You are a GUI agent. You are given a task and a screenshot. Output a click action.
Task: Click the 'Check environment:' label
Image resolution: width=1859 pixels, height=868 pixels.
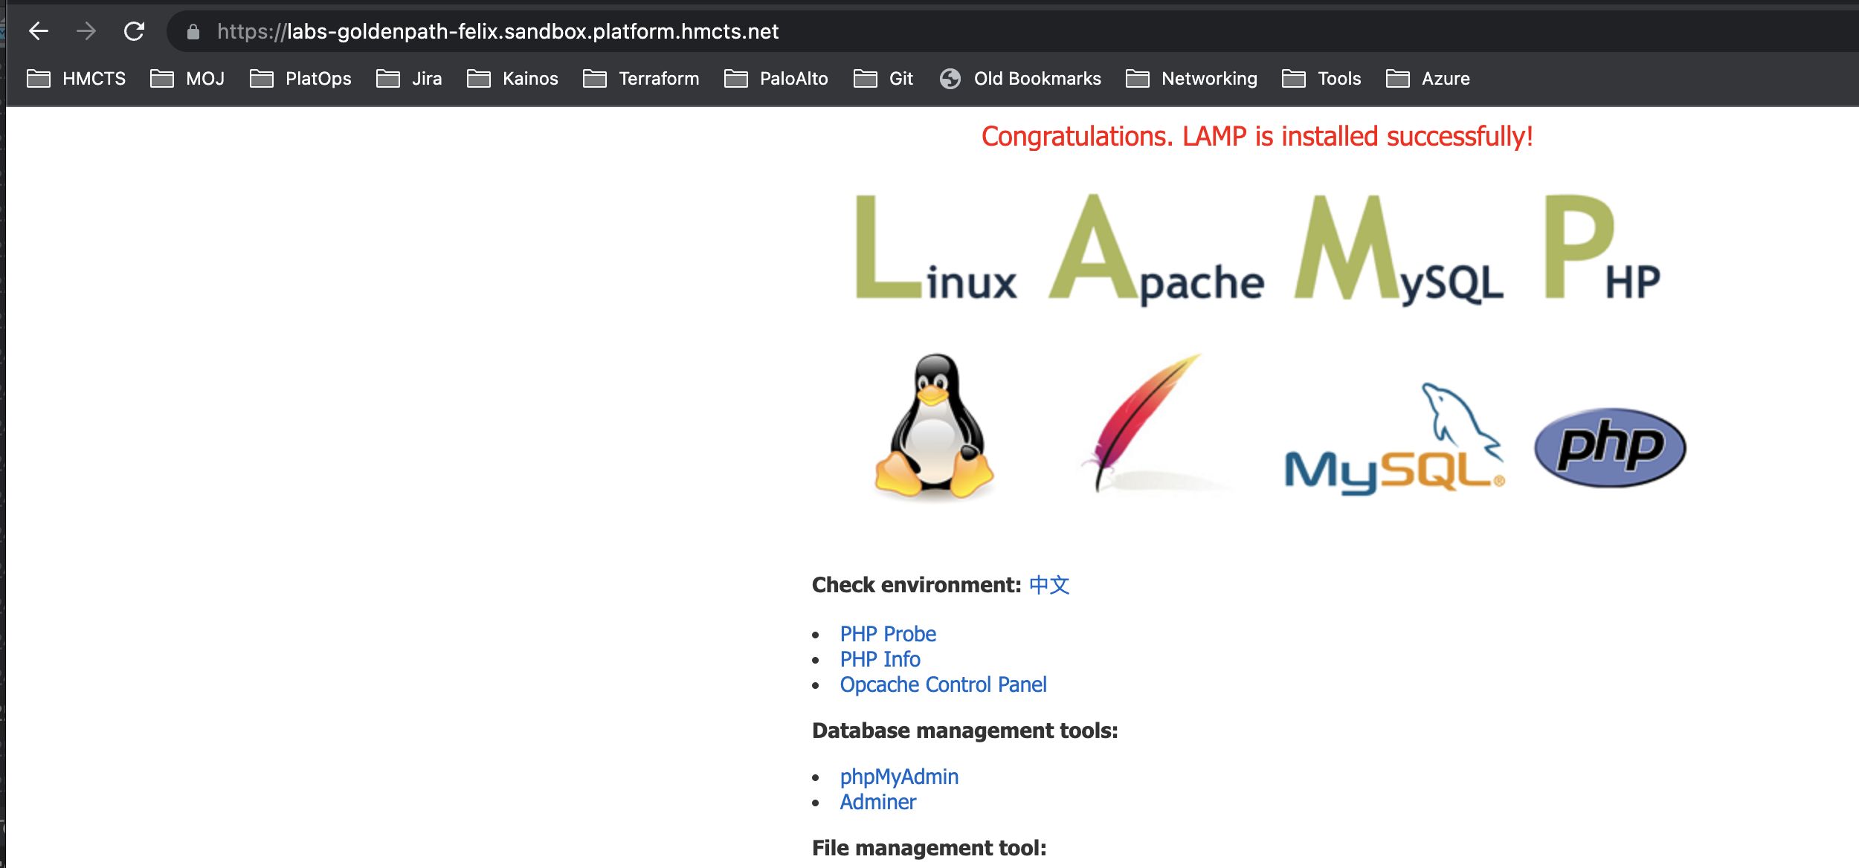916,586
